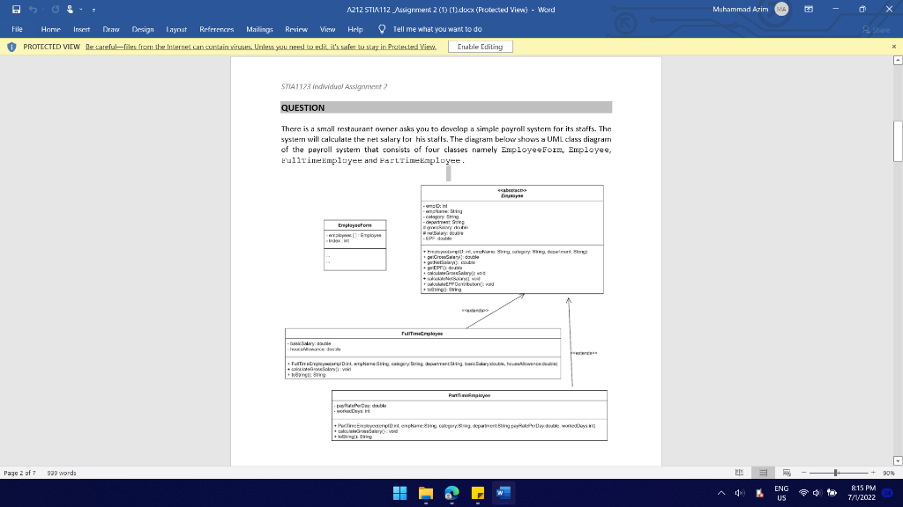
Task: Show hidden tray icons chevron
Action: [721, 493]
